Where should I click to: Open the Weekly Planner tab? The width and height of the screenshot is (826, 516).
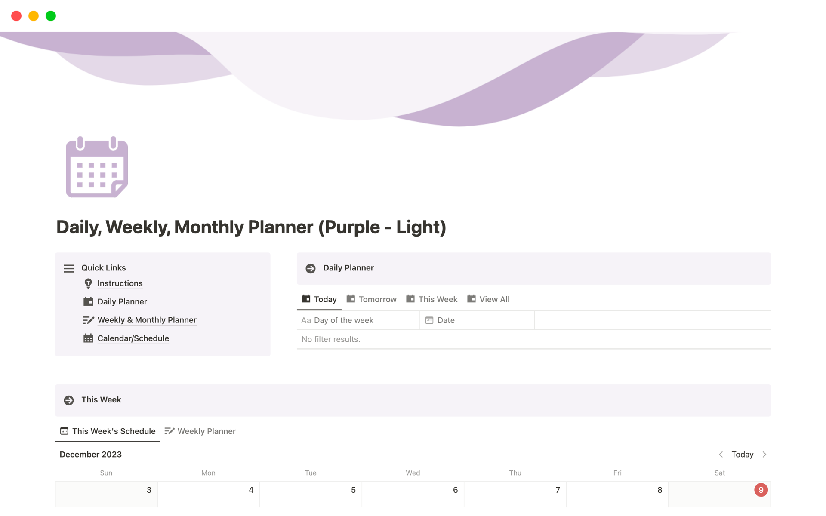click(x=206, y=431)
